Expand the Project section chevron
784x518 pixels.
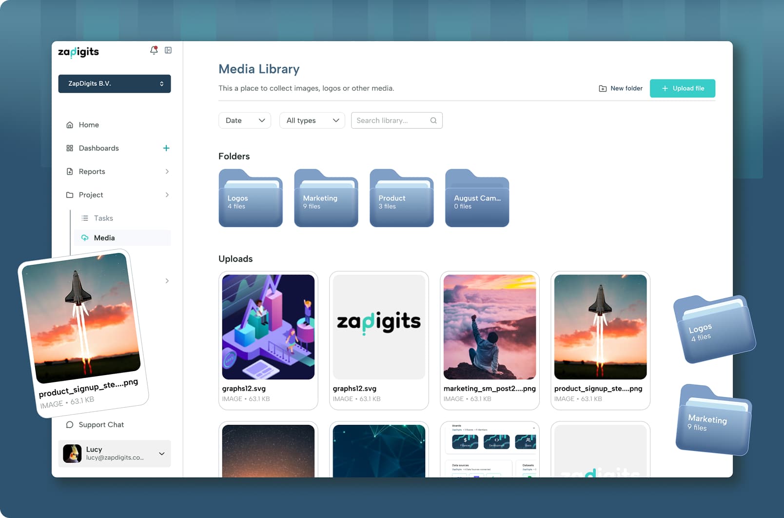[168, 195]
